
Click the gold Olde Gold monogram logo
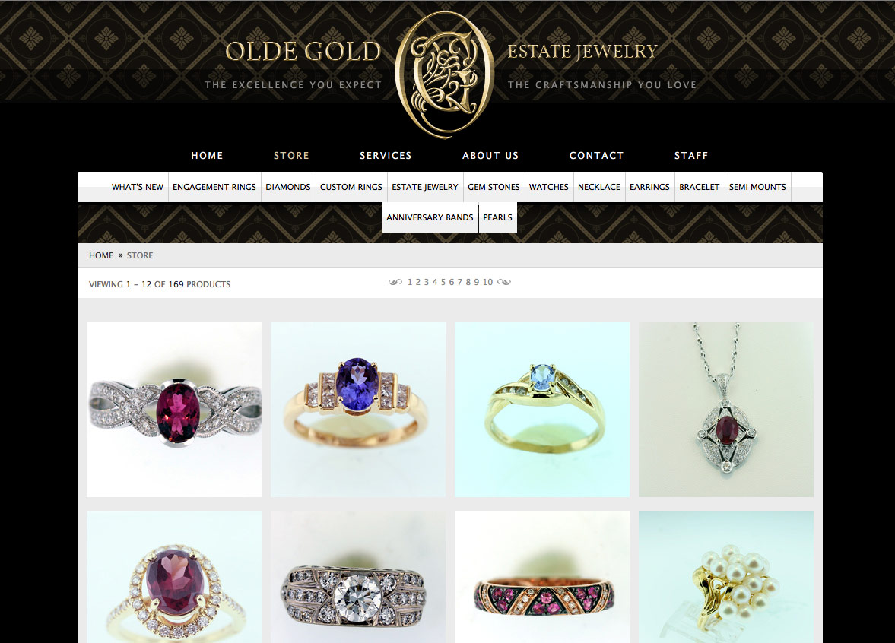444,74
